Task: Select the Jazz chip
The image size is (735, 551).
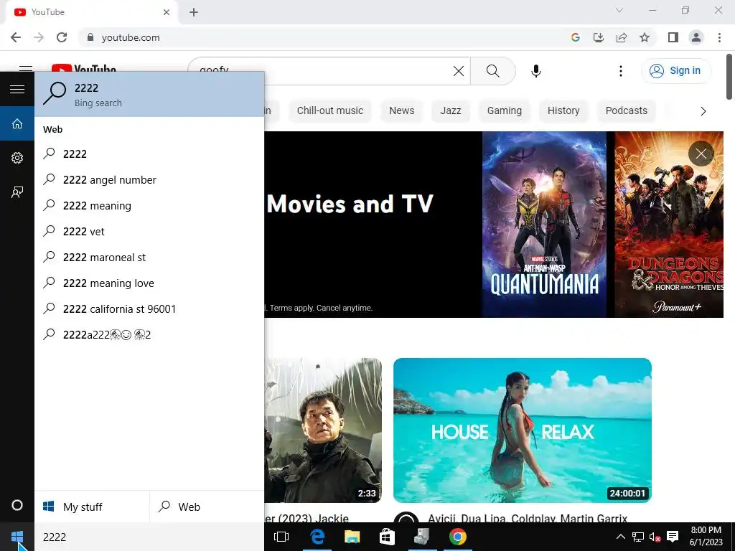Action: click(x=451, y=110)
